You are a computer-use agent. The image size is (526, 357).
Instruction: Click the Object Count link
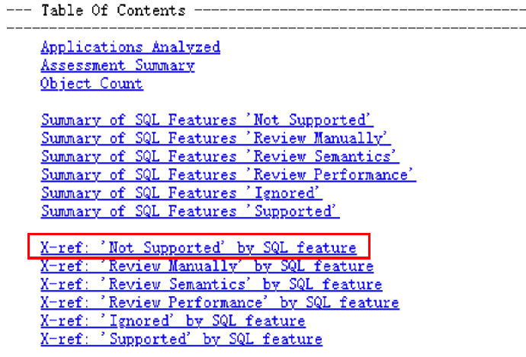[x=91, y=84]
